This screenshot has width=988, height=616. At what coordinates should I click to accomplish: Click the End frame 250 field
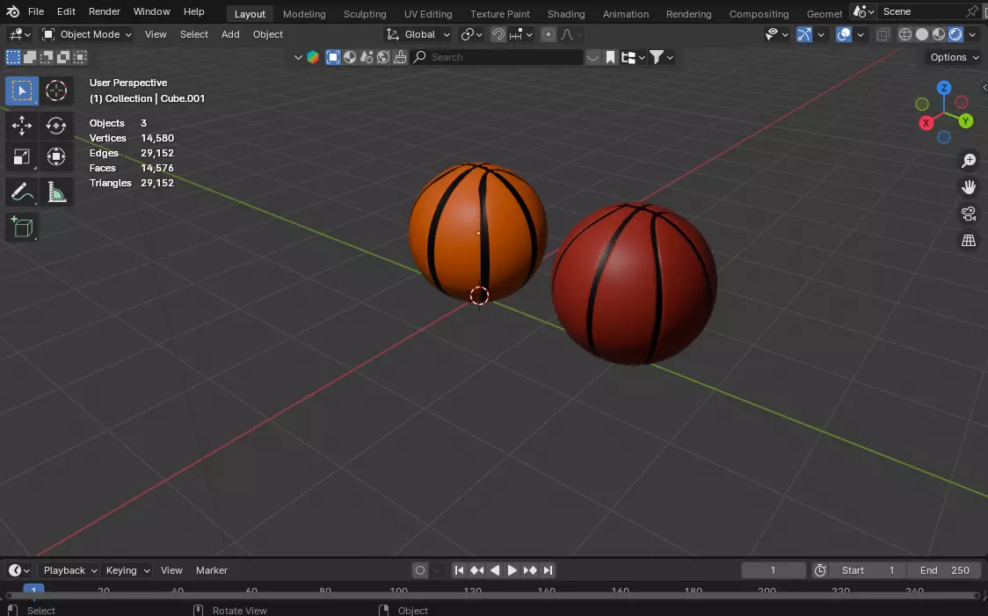pyautogui.click(x=944, y=570)
